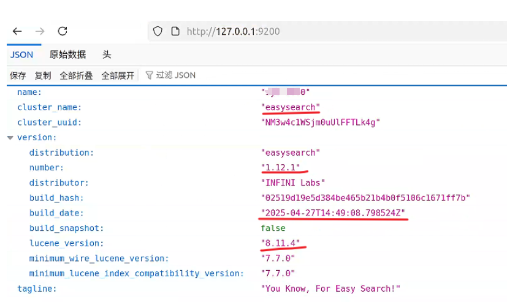
Task: Click the browser back arrow
Action: pyautogui.click(x=17, y=31)
